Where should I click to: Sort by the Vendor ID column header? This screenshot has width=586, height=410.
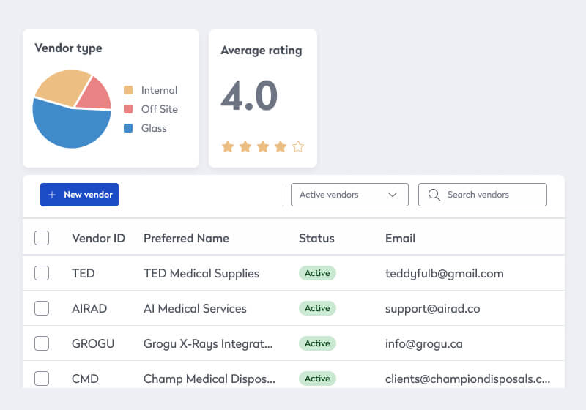click(x=98, y=238)
